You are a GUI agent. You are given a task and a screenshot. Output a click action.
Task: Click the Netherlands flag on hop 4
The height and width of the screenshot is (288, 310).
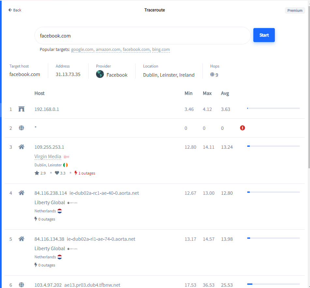[x=60, y=211]
